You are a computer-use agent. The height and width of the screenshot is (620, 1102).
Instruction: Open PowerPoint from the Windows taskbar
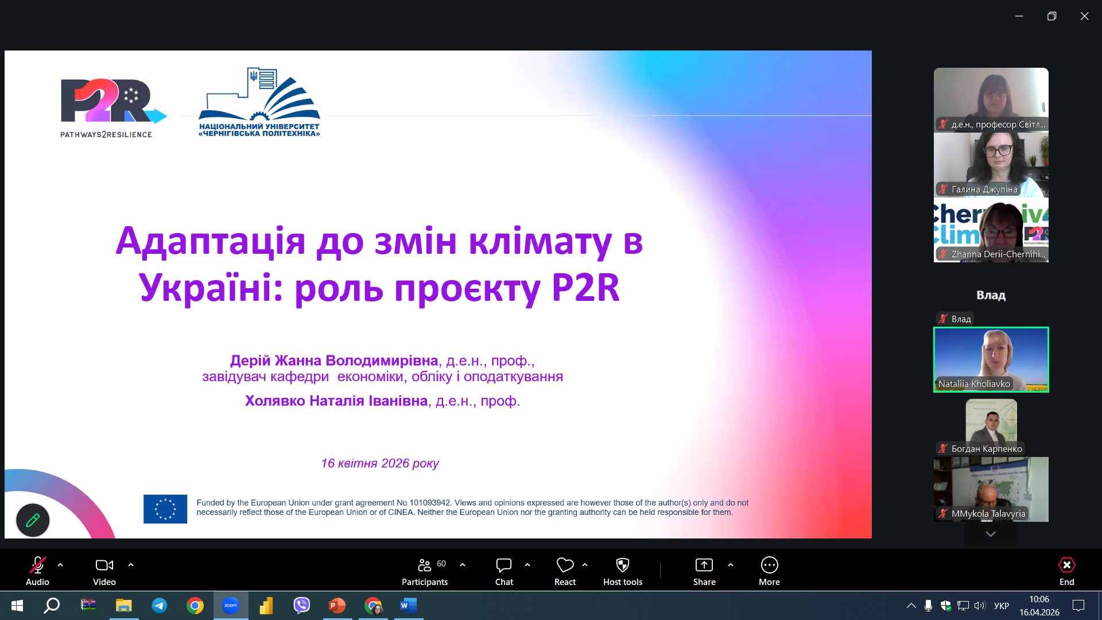337,606
